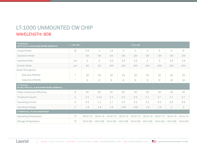Click the Units column header

point(75,45)
